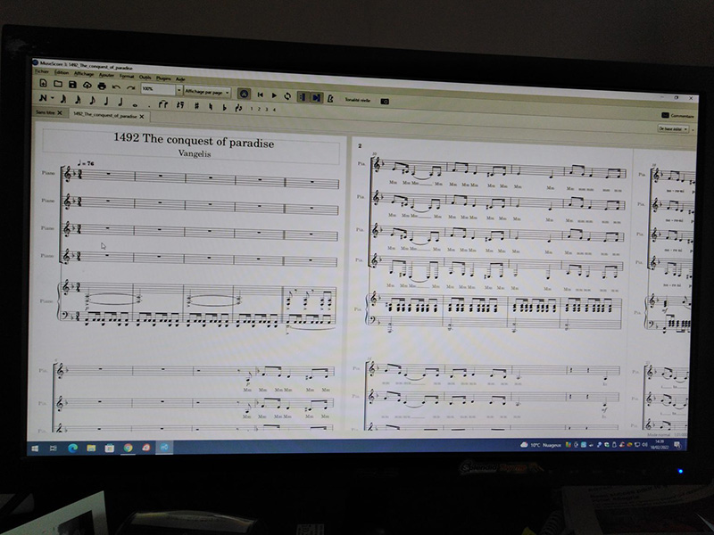
Task: Toggle pan score during playback
Action: (x=317, y=97)
